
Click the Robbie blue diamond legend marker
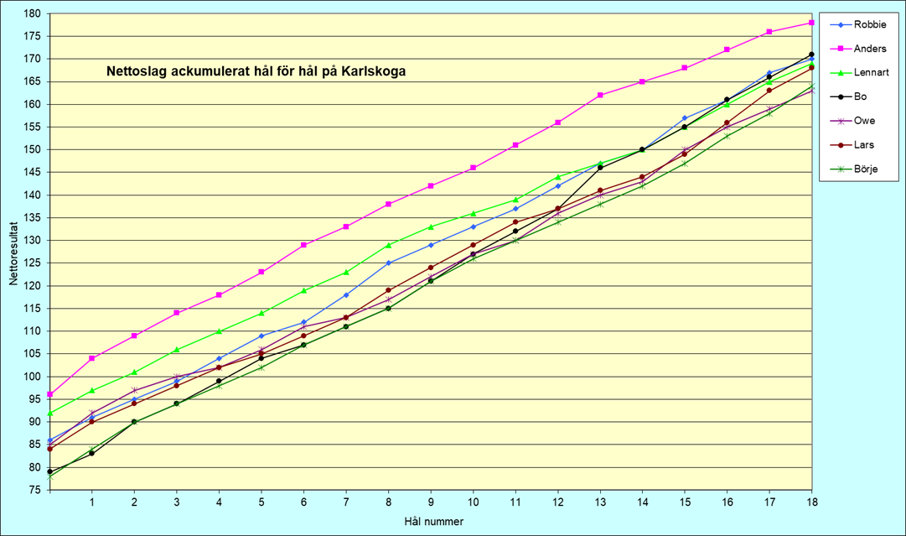841,24
